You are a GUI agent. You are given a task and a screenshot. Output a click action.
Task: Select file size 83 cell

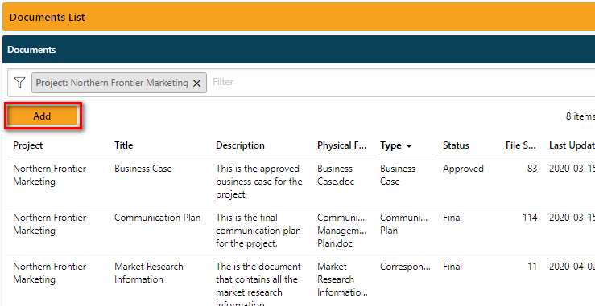tap(532, 169)
